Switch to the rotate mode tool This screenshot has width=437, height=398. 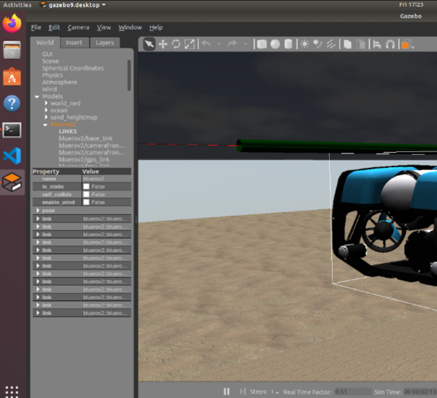pyautogui.click(x=176, y=44)
